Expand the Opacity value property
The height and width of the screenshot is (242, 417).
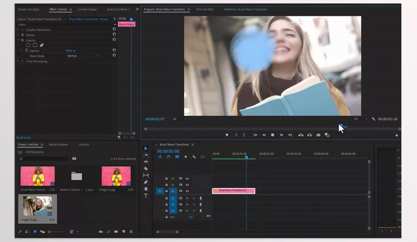point(22,50)
